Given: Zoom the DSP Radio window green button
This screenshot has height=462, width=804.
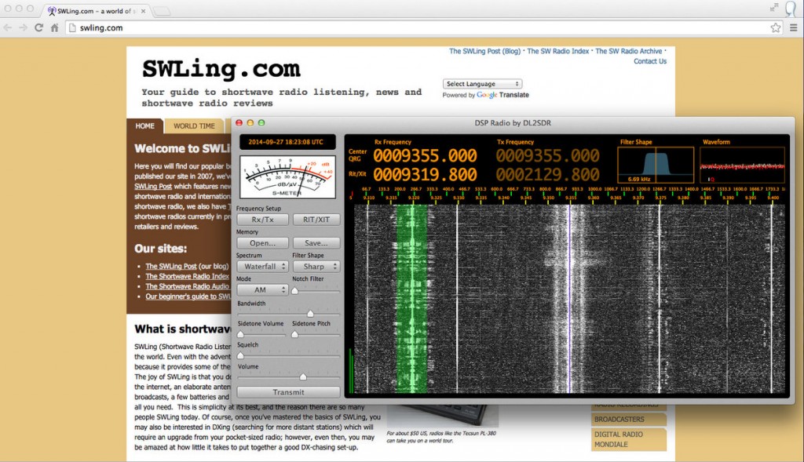Looking at the screenshot, I should tap(261, 123).
